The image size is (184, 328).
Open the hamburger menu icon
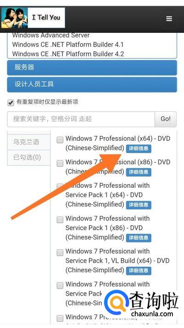[169, 19]
